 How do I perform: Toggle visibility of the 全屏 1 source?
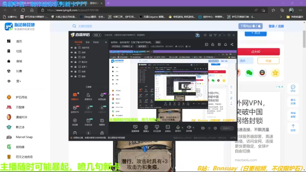click(x=72, y=67)
